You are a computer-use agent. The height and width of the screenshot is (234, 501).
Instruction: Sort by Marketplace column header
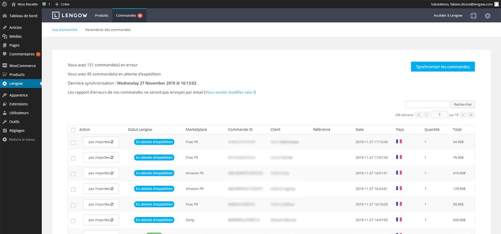[196, 130]
